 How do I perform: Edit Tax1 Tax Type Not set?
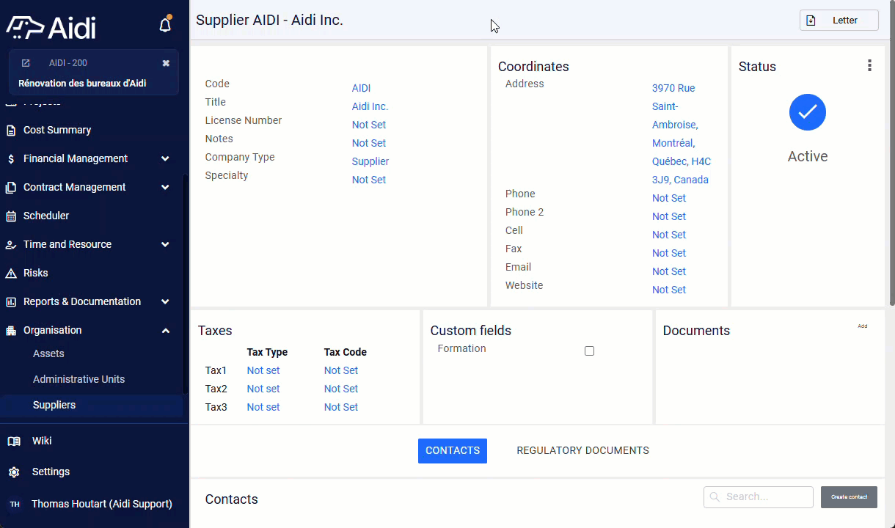pyautogui.click(x=263, y=370)
